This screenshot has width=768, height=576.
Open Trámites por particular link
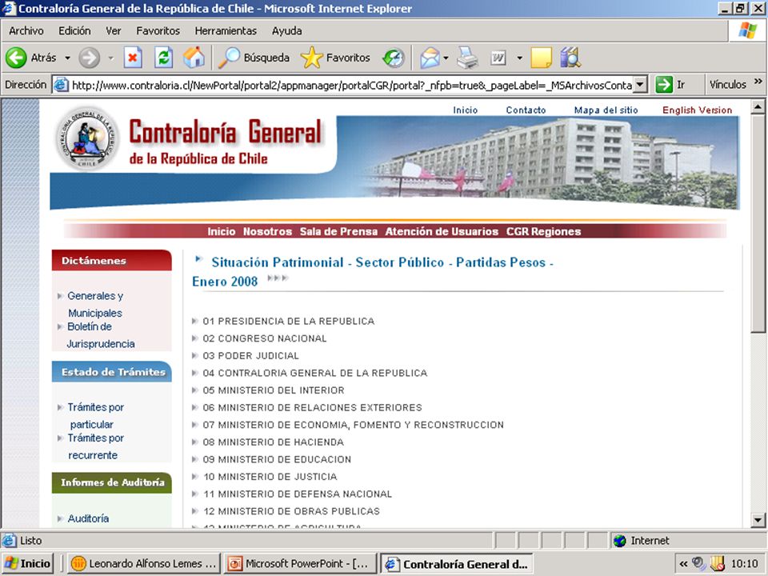[x=95, y=415]
